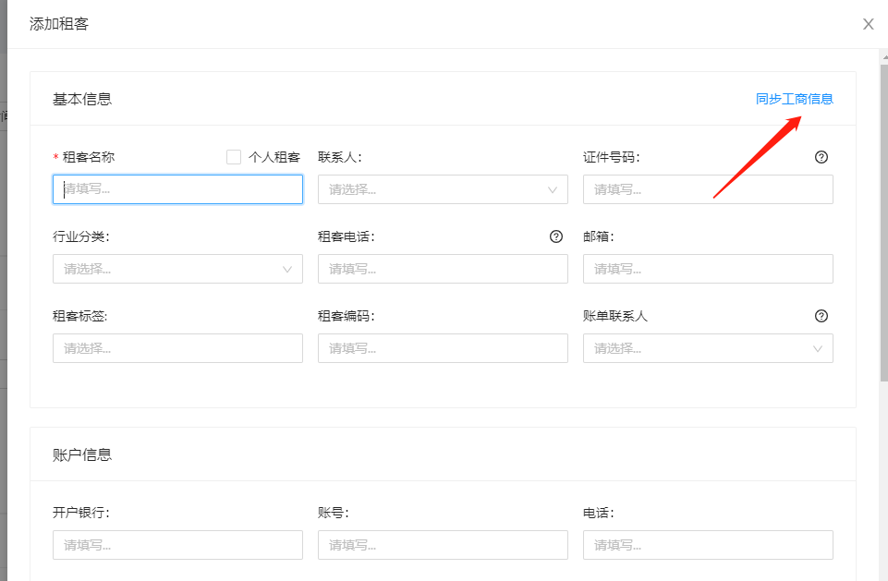This screenshot has width=888, height=581.
Task: Click the 证件号码 input field
Action: pos(707,189)
